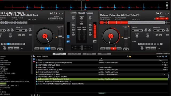Halve loop with left arrow on right deck
This screenshot has width=171, height=96.
[x=139, y=44]
